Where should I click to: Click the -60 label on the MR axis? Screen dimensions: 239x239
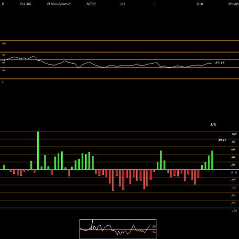233,196
